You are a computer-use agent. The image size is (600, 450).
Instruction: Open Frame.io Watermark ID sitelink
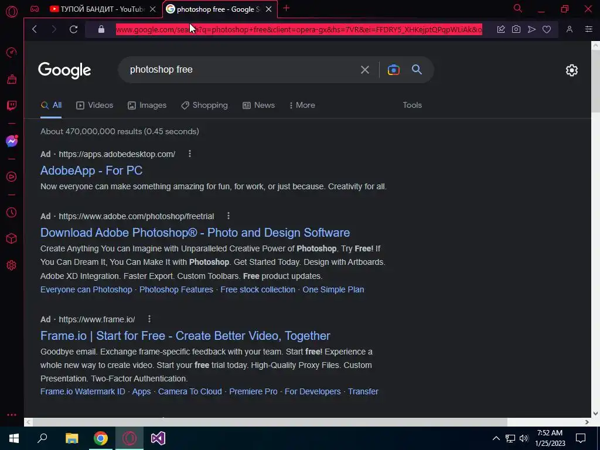pos(83,391)
